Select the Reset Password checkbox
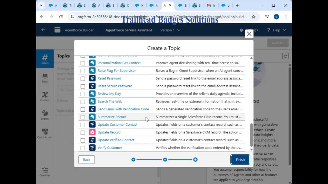The image size is (328, 184). point(83,78)
